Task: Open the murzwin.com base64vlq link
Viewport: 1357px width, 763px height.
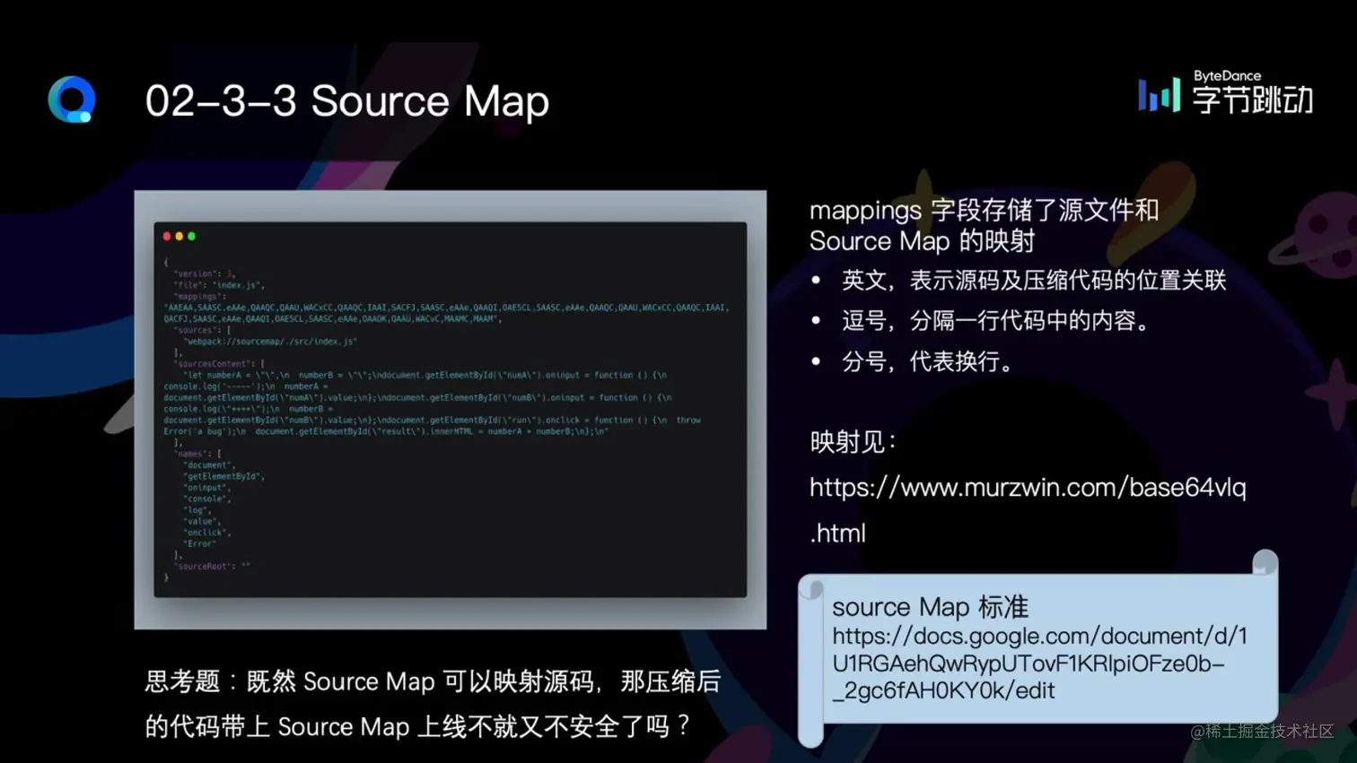Action: (x=1028, y=510)
